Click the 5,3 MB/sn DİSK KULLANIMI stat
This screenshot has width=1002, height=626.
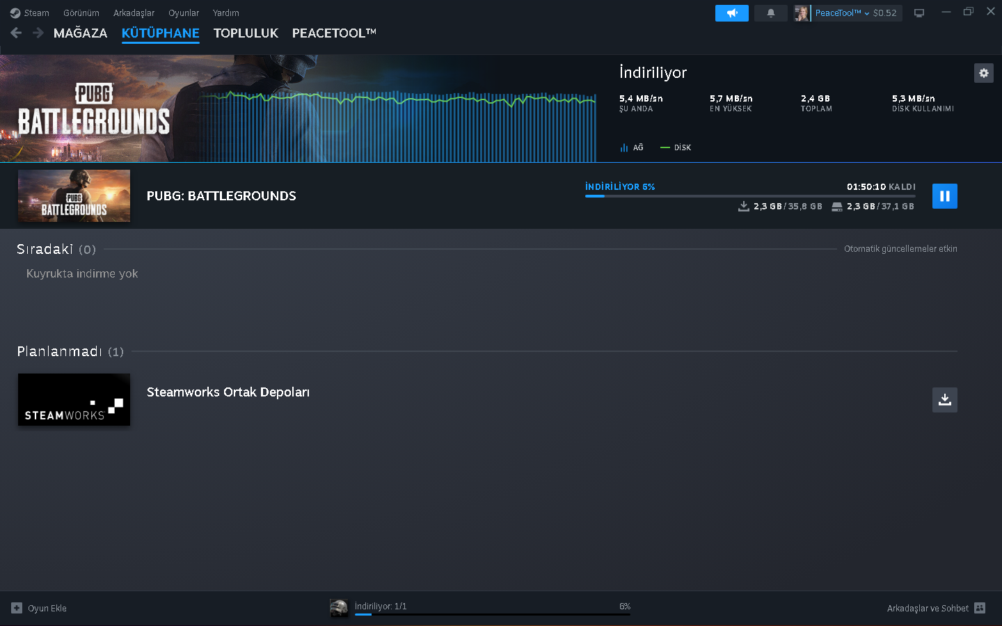click(x=923, y=103)
